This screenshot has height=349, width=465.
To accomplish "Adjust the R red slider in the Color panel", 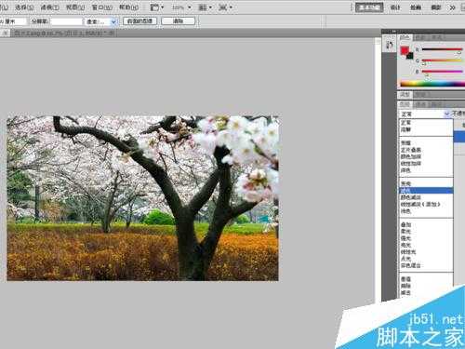I will click(x=442, y=49).
